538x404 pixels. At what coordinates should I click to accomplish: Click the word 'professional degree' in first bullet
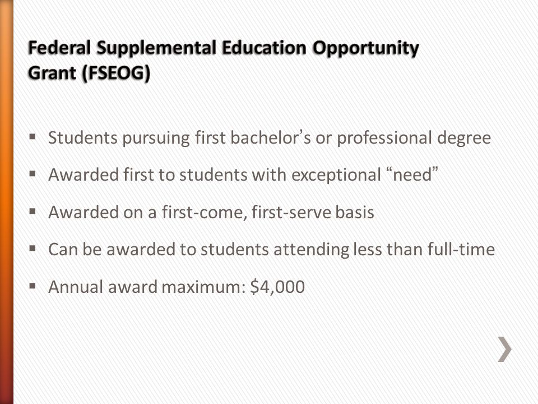point(414,138)
